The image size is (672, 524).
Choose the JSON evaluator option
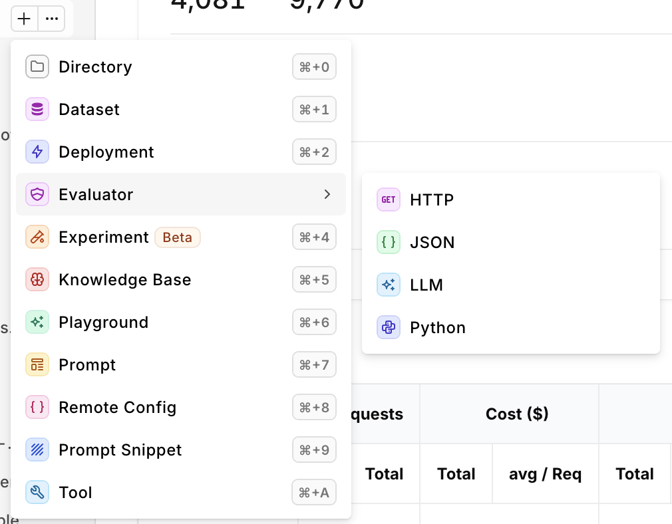pos(432,243)
